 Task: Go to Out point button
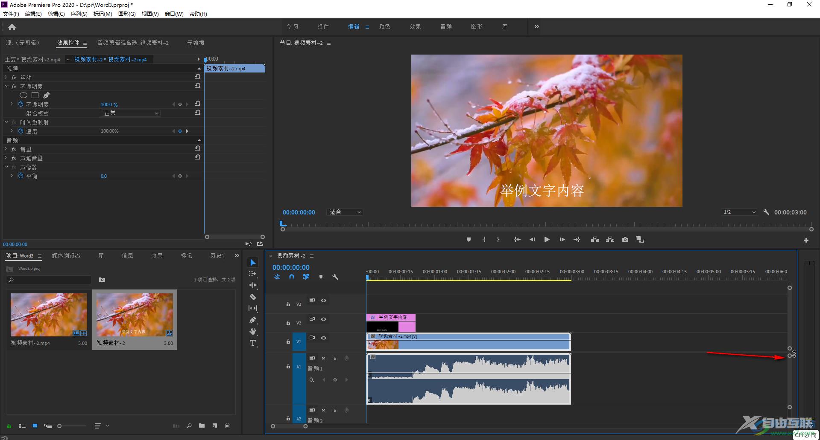pyautogui.click(x=577, y=240)
